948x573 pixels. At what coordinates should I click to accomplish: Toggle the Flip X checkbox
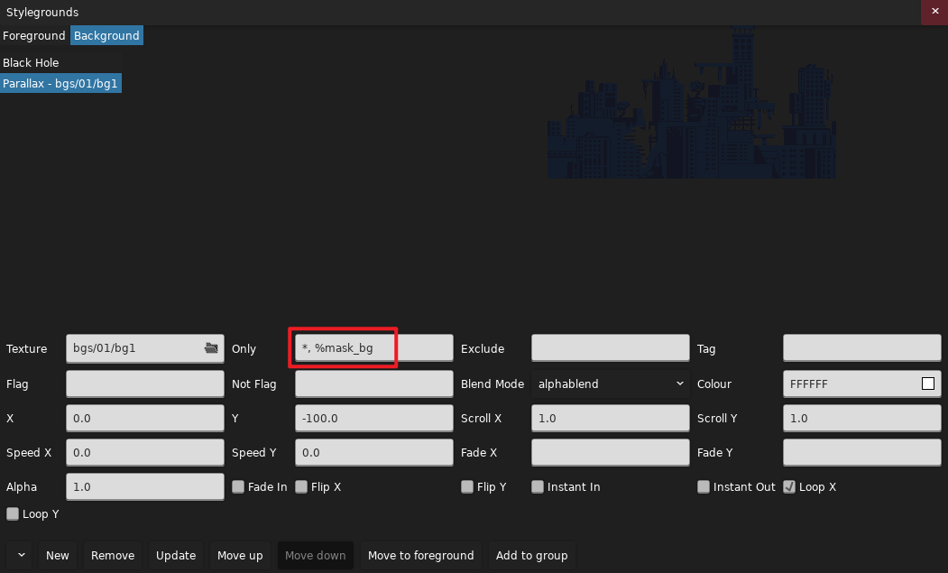(301, 487)
